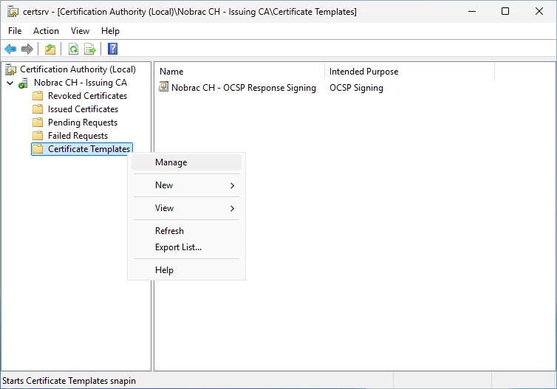Click the Export List toolbar icon

[90, 49]
